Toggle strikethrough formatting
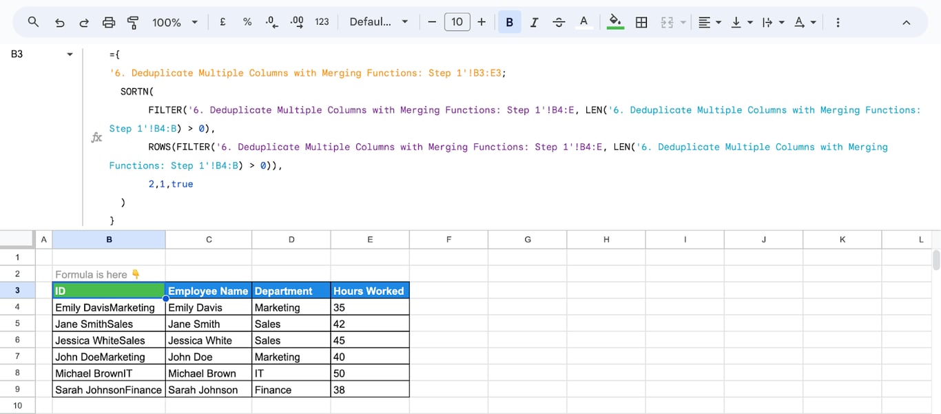This screenshot has height=414, width=941. (x=559, y=22)
